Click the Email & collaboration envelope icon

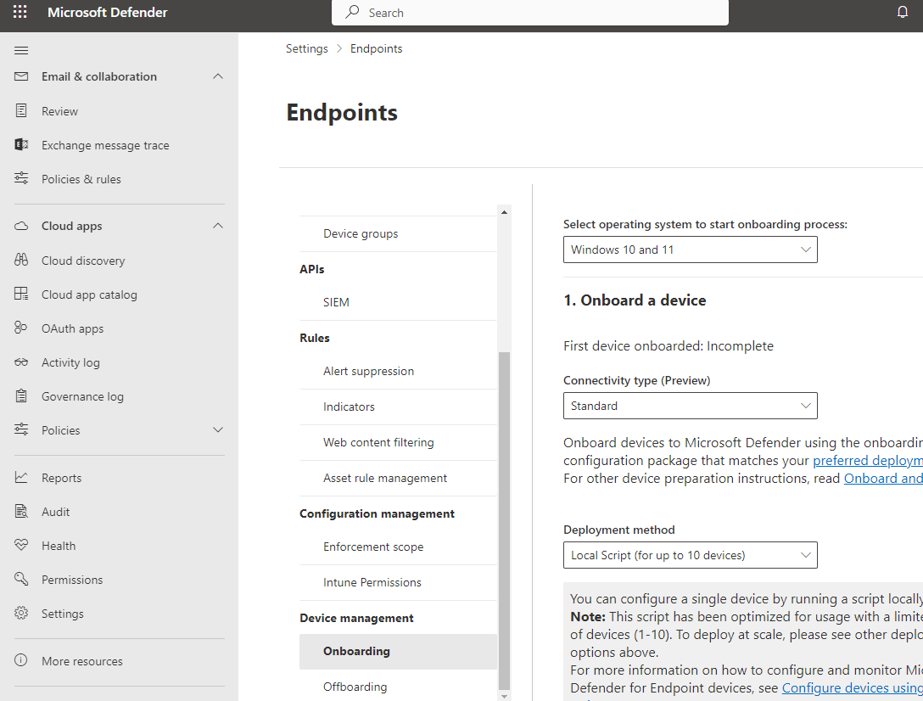click(21, 76)
